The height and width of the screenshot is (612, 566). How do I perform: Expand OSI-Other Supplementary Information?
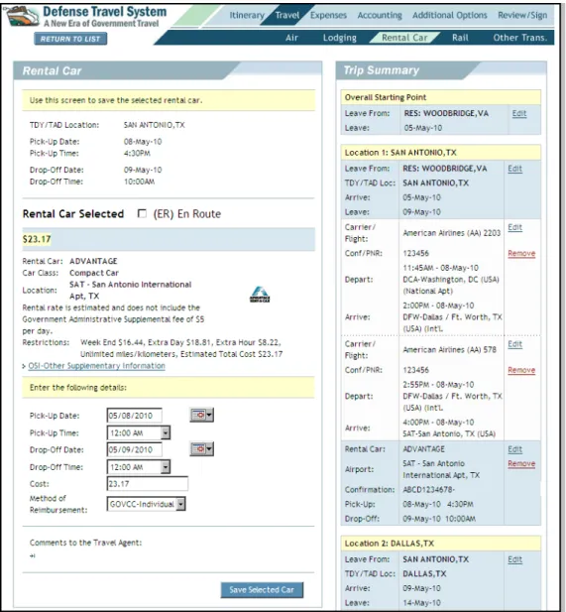click(96, 366)
